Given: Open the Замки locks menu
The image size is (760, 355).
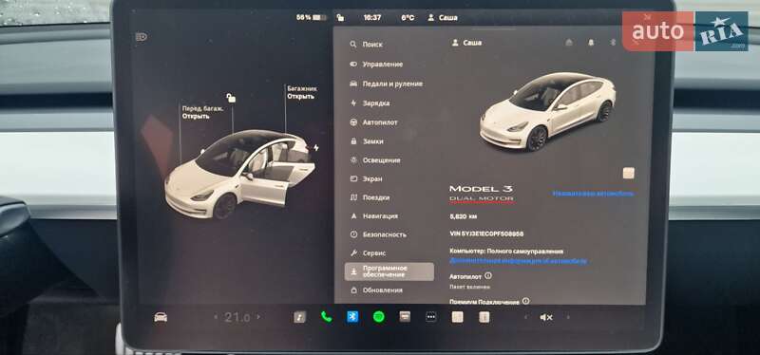Looking at the screenshot, I should (367, 141).
